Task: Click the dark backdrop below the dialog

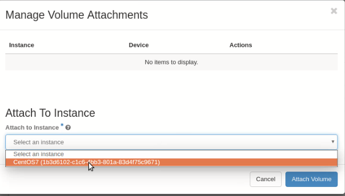Action: pos(172,195)
